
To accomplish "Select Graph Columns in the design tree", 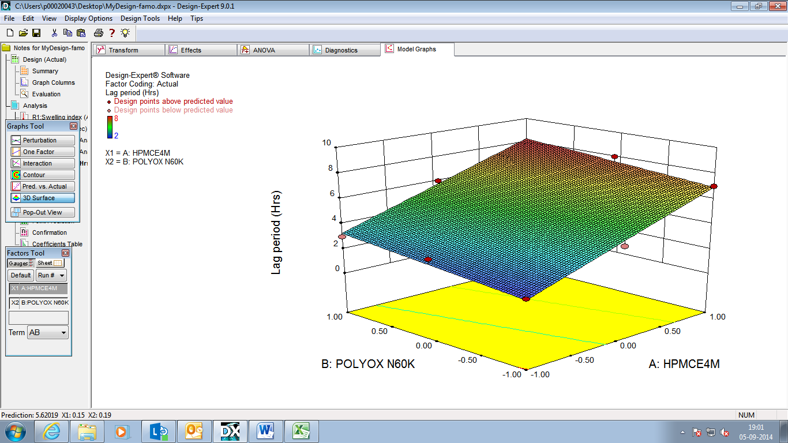I will [53, 82].
